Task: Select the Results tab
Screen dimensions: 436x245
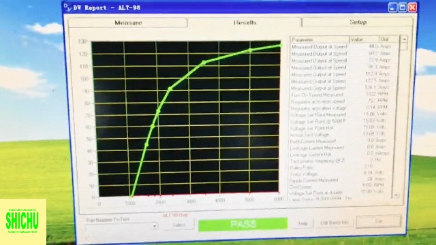Action: [245, 22]
